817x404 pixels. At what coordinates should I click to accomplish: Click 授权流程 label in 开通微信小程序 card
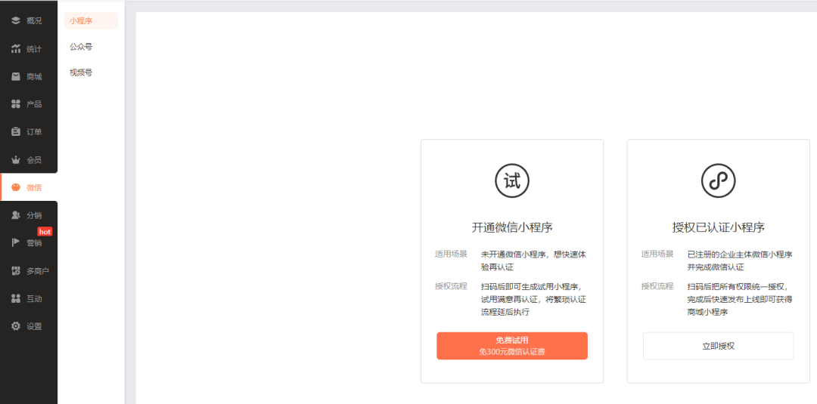point(451,286)
